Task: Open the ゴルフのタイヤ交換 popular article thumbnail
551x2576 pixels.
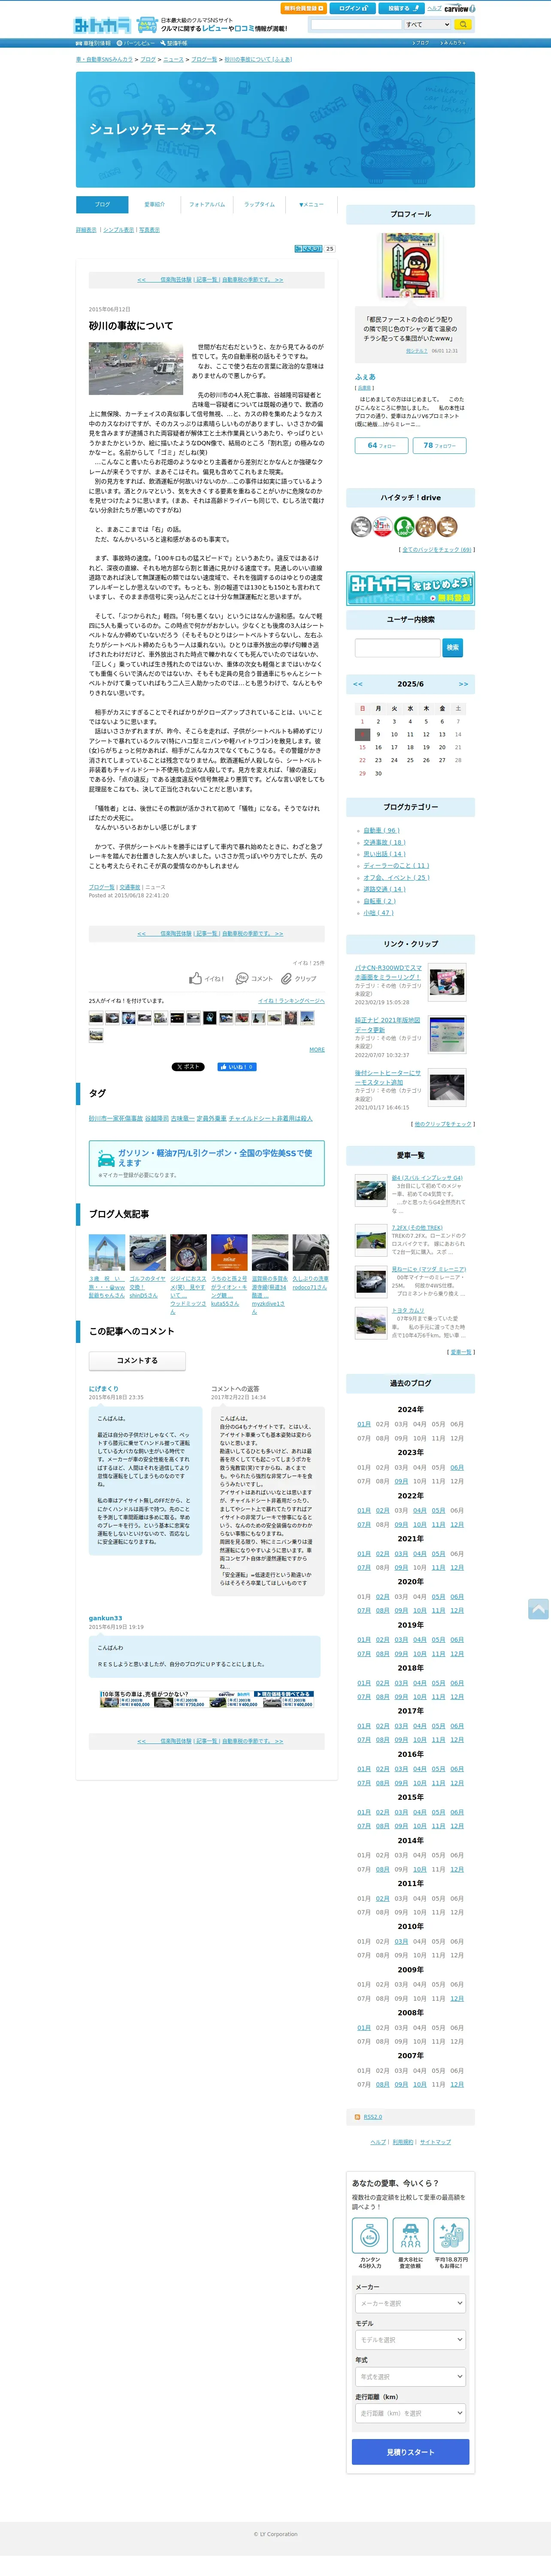Action: (147, 1252)
